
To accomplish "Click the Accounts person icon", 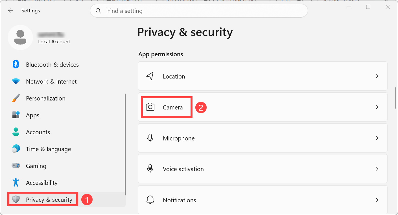I will [x=16, y=132].
